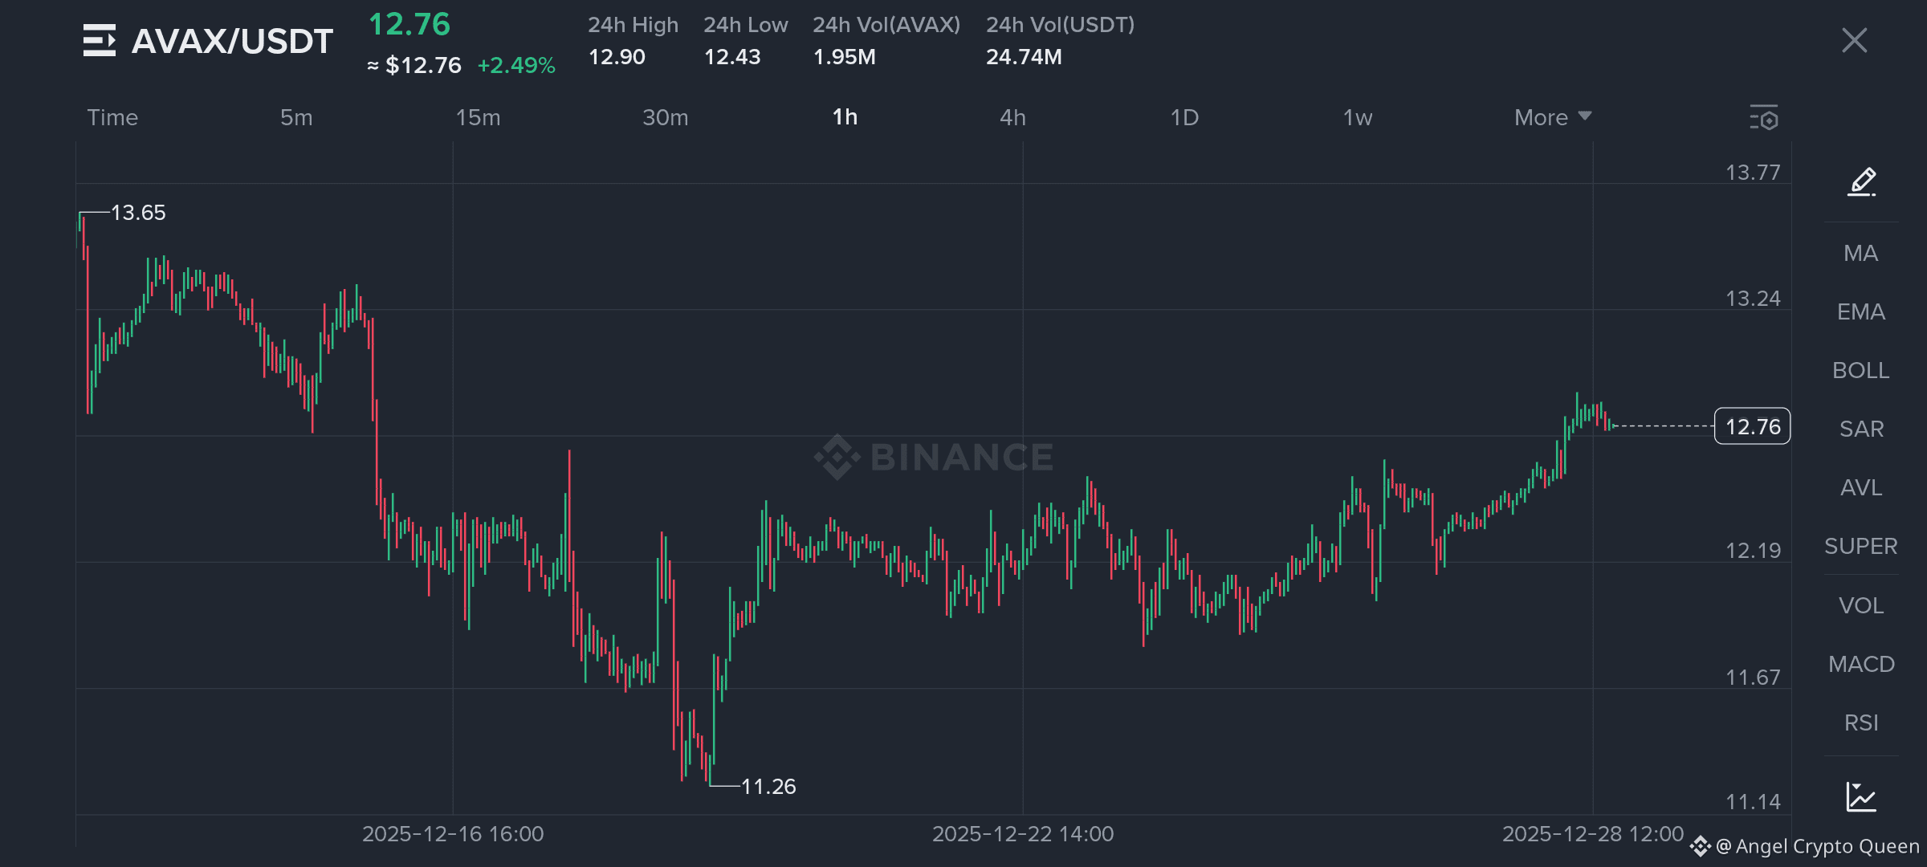Image resolution: width=1927 pixels, height=867 pixels.
Task: Select the 4h timeframe
Action: pos(1012,117)
